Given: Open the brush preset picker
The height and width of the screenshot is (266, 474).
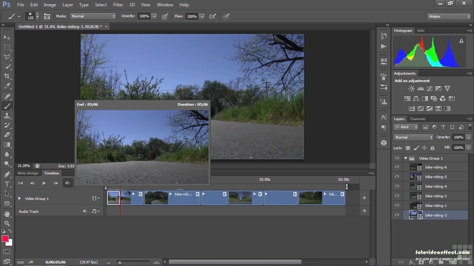Looking at the screenshot, I should click(33, 16).
